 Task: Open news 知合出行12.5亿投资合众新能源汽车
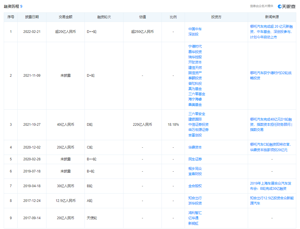[272, 201]
